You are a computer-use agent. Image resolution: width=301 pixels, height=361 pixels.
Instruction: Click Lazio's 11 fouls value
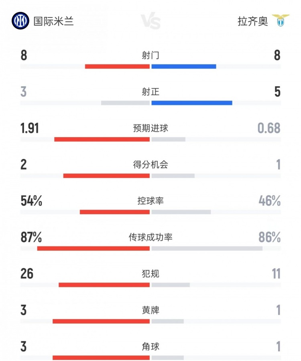[276, 274]
